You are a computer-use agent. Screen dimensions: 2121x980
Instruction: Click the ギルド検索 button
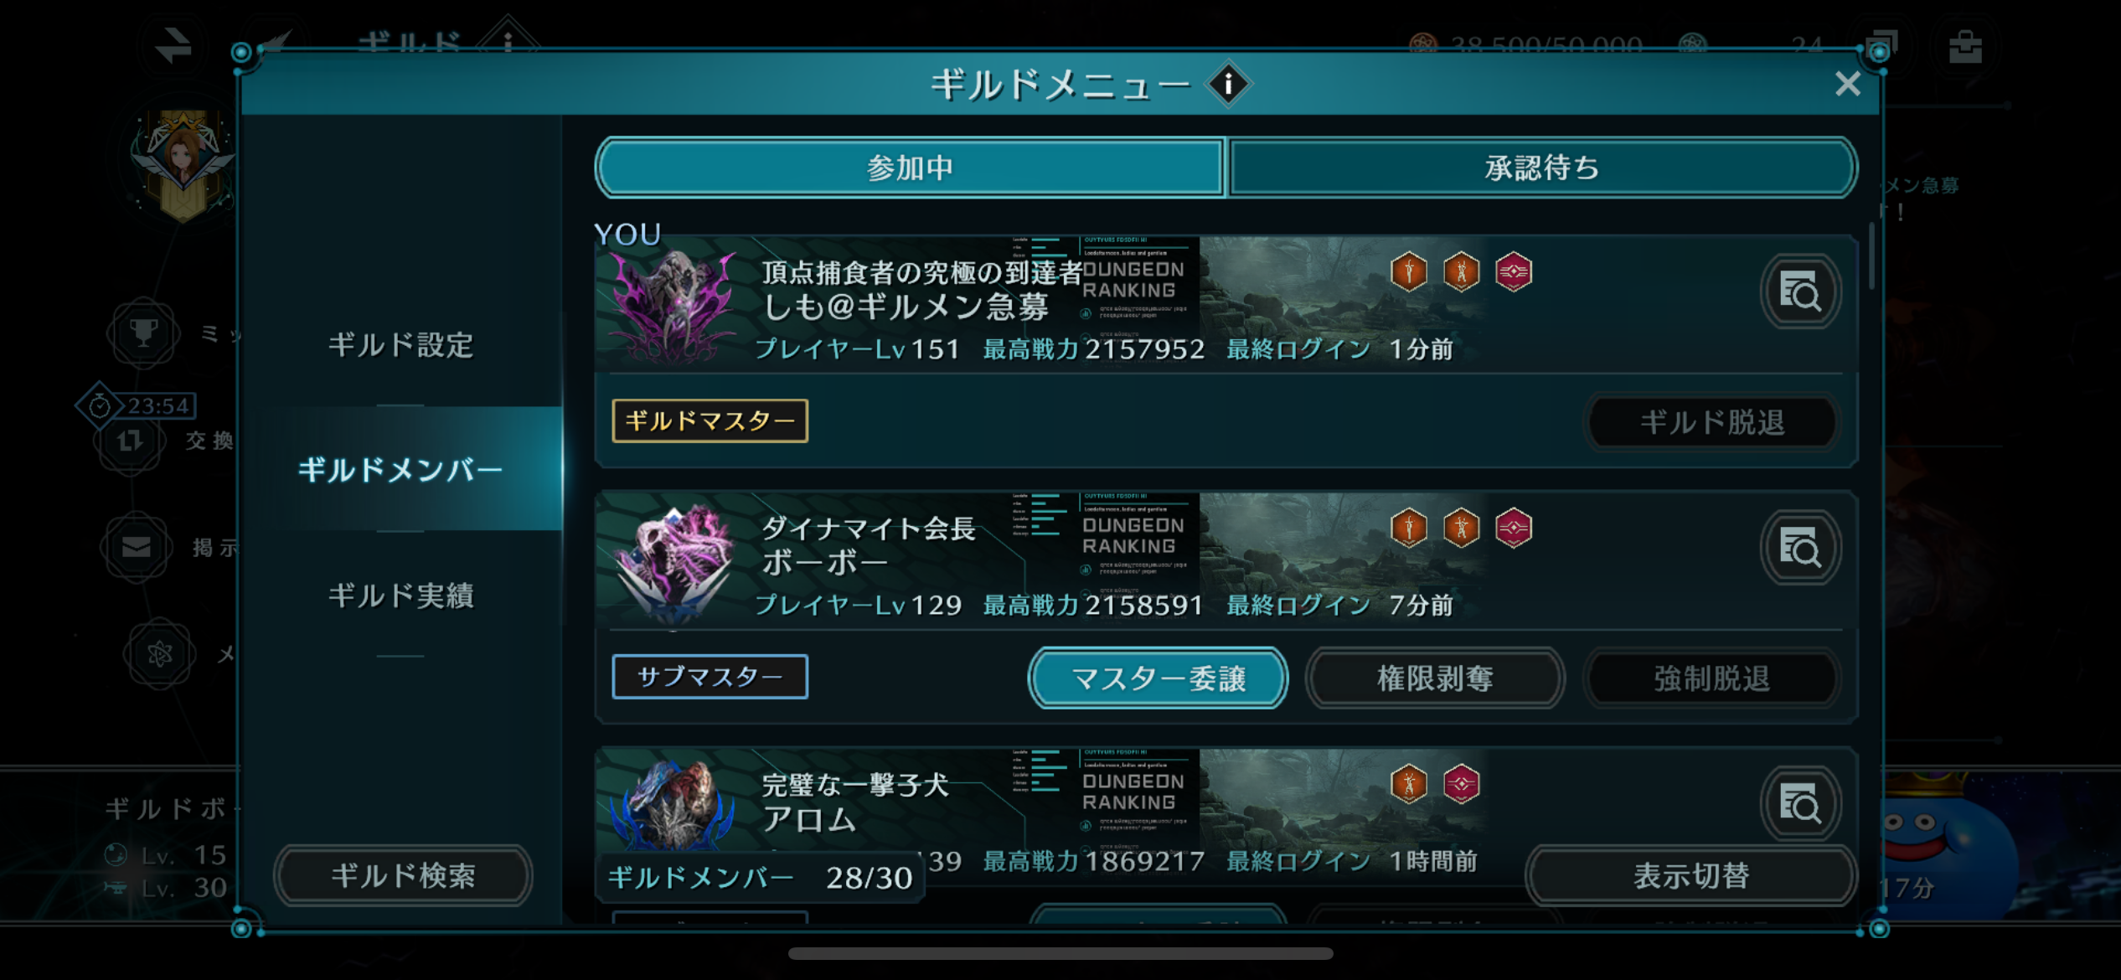pyautogui.click(x=403, y=875)
